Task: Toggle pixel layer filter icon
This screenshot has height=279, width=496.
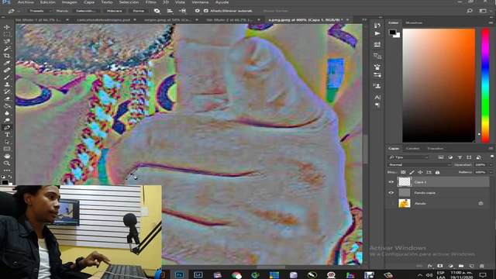Action: point(441,157)
